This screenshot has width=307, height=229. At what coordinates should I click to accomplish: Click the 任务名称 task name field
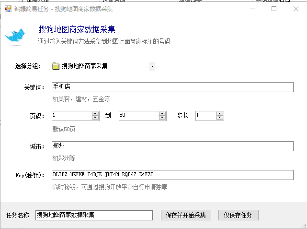tap(94, 215)
